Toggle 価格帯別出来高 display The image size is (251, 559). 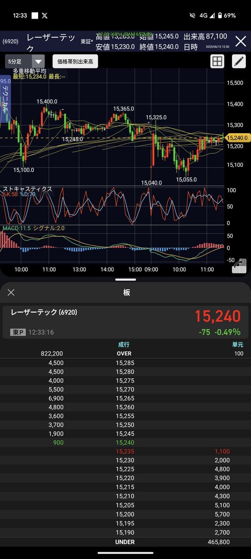[x=75, y=61]
